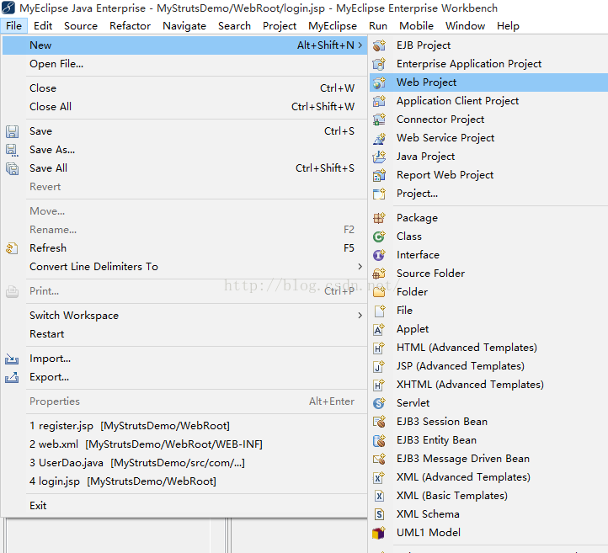Viewport: 608px width, 553px height.
Task: Open the Navigate menu
Action: tap(184, 26)
